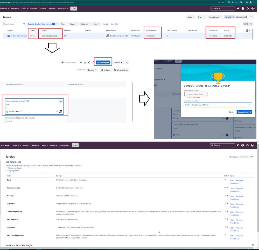Click Editar for the Done resolution
The height and width of the screenshot is (250, 259).
(232, 180)
